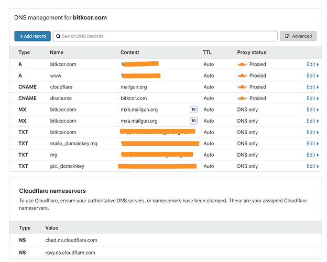Click the pic._domainkey name cell
The height and width of the screenshot is (262, 327).
67,166
